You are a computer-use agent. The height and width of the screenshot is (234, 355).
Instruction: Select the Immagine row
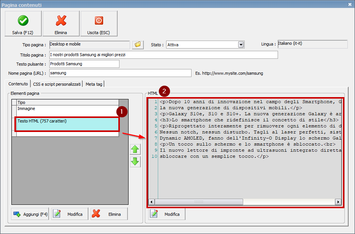68,111
